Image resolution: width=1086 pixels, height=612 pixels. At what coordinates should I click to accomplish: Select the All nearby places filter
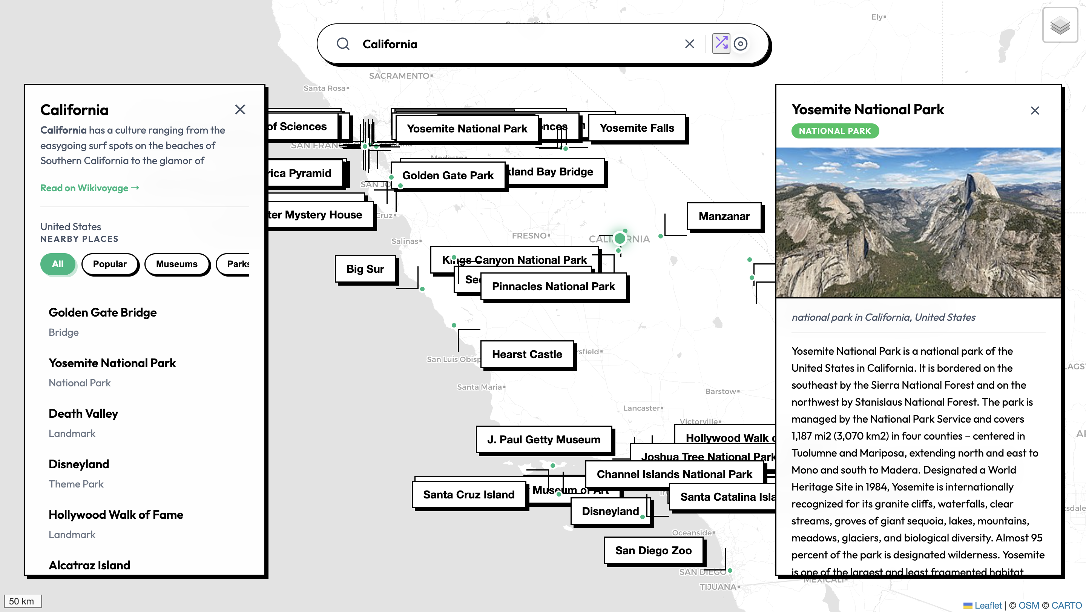click(58, 264)
